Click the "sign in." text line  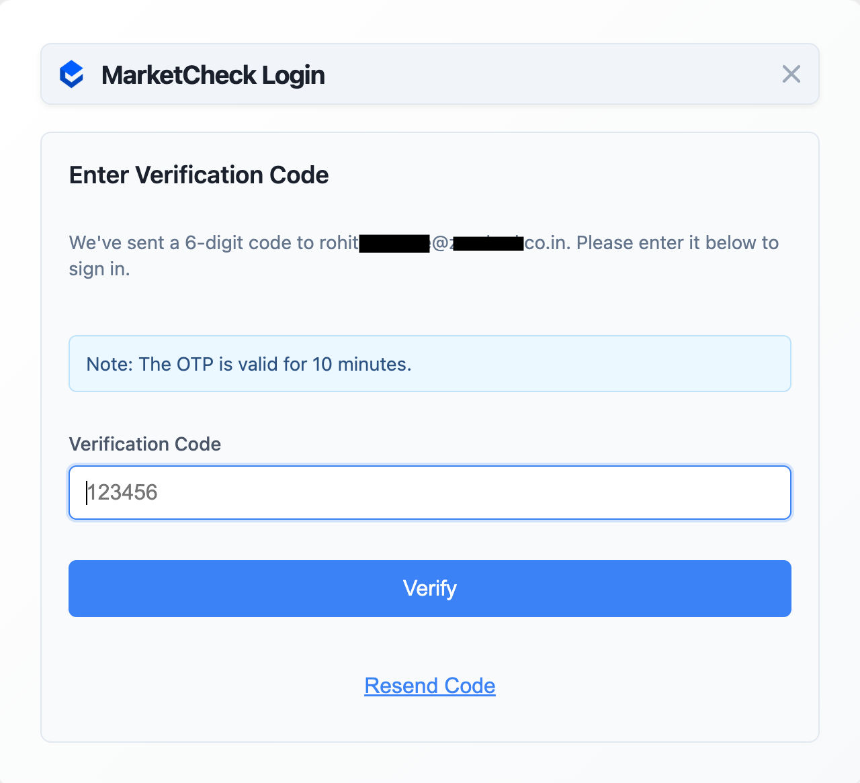pyautogui.click(x=99, y=269)
